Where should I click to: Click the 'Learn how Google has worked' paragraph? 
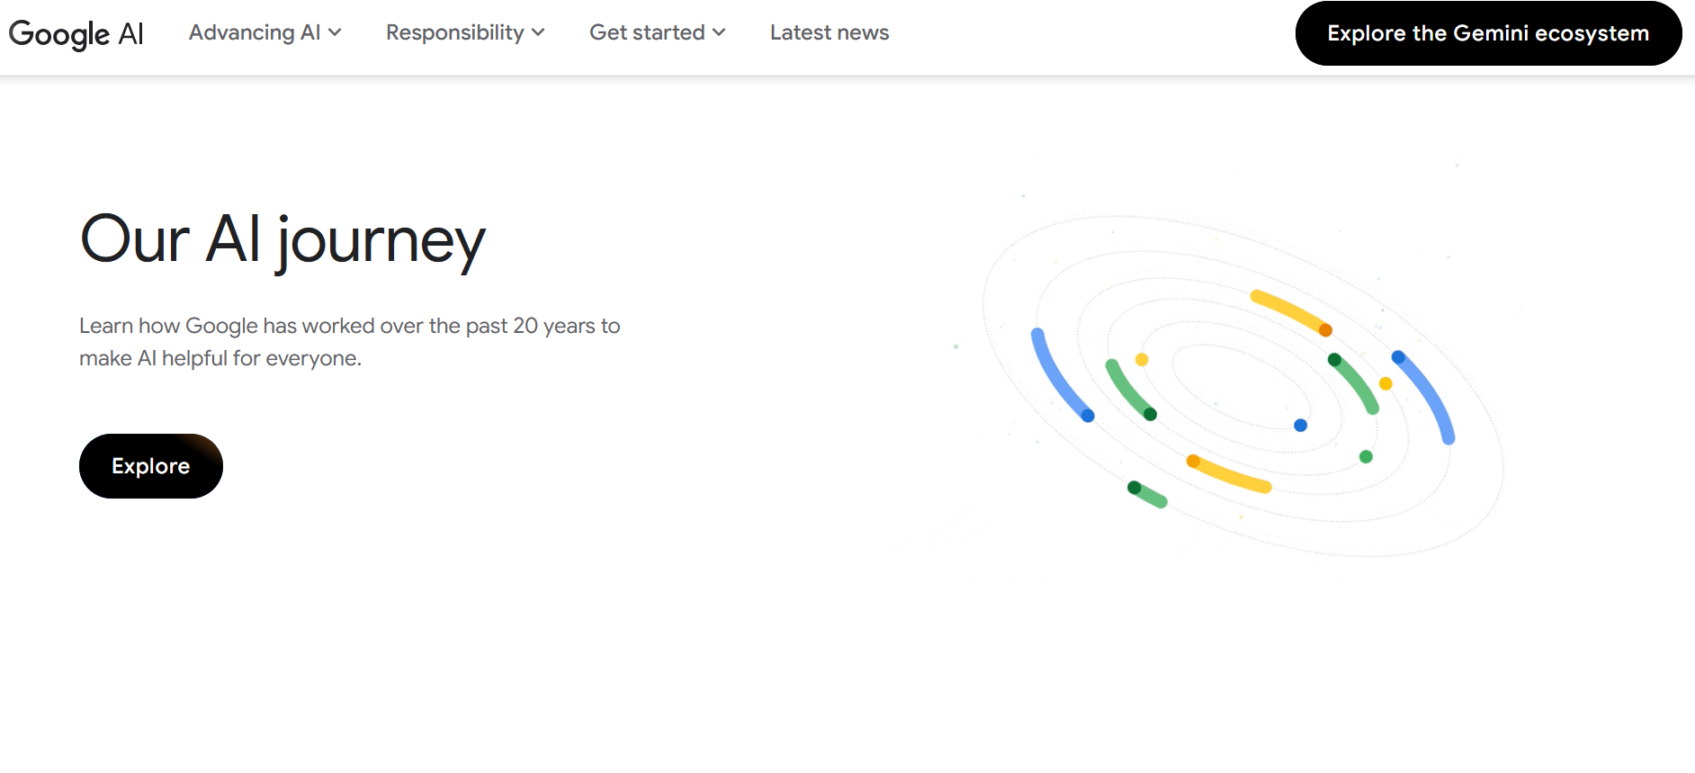350,342
